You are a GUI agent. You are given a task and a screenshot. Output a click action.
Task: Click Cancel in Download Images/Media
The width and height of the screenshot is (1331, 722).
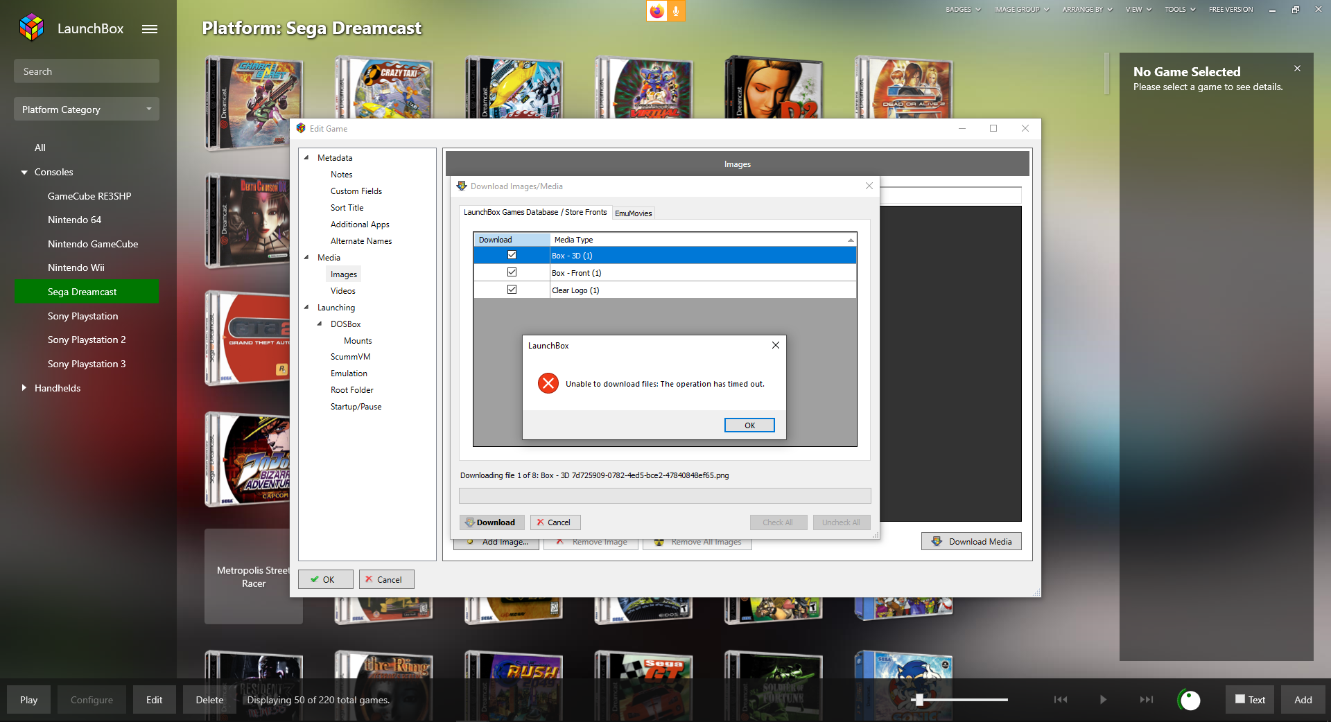(555, 522)
